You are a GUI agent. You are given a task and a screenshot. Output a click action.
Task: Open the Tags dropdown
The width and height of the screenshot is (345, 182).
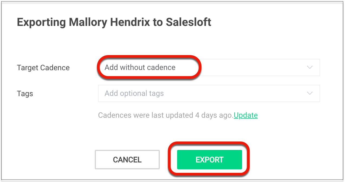click(x=209, y=93)
